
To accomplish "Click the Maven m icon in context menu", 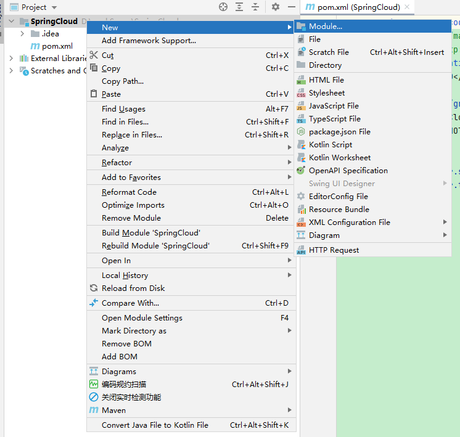I will click(94, 410).
